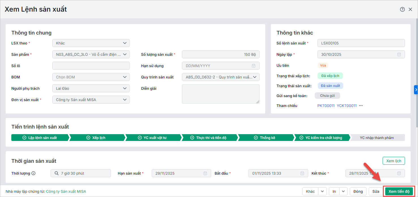Open the LSX theo dropdown
Image resolution: width=418 pixels, height=197 pixels.
91,43
